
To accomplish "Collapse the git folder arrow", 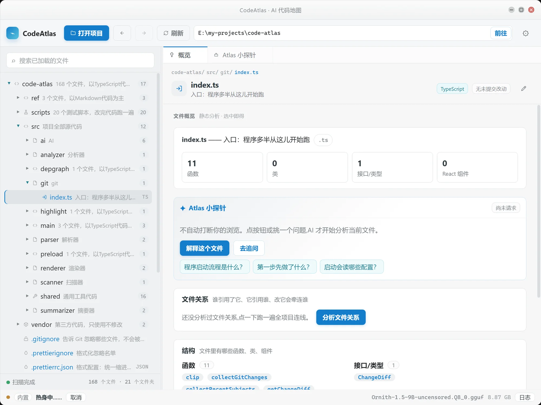I will pyautogui.click(x=27, y=183).
